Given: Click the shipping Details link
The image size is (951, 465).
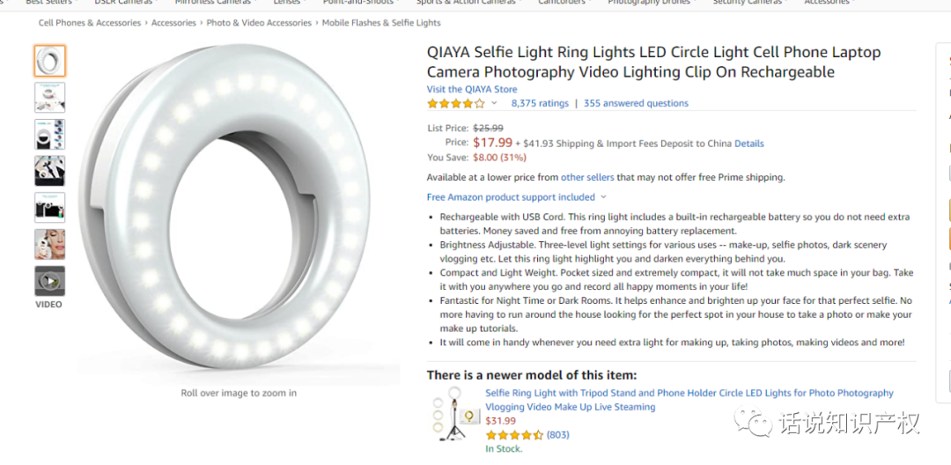Looking at the screenshot, I should pyautogui.click(x=749, y=144).
